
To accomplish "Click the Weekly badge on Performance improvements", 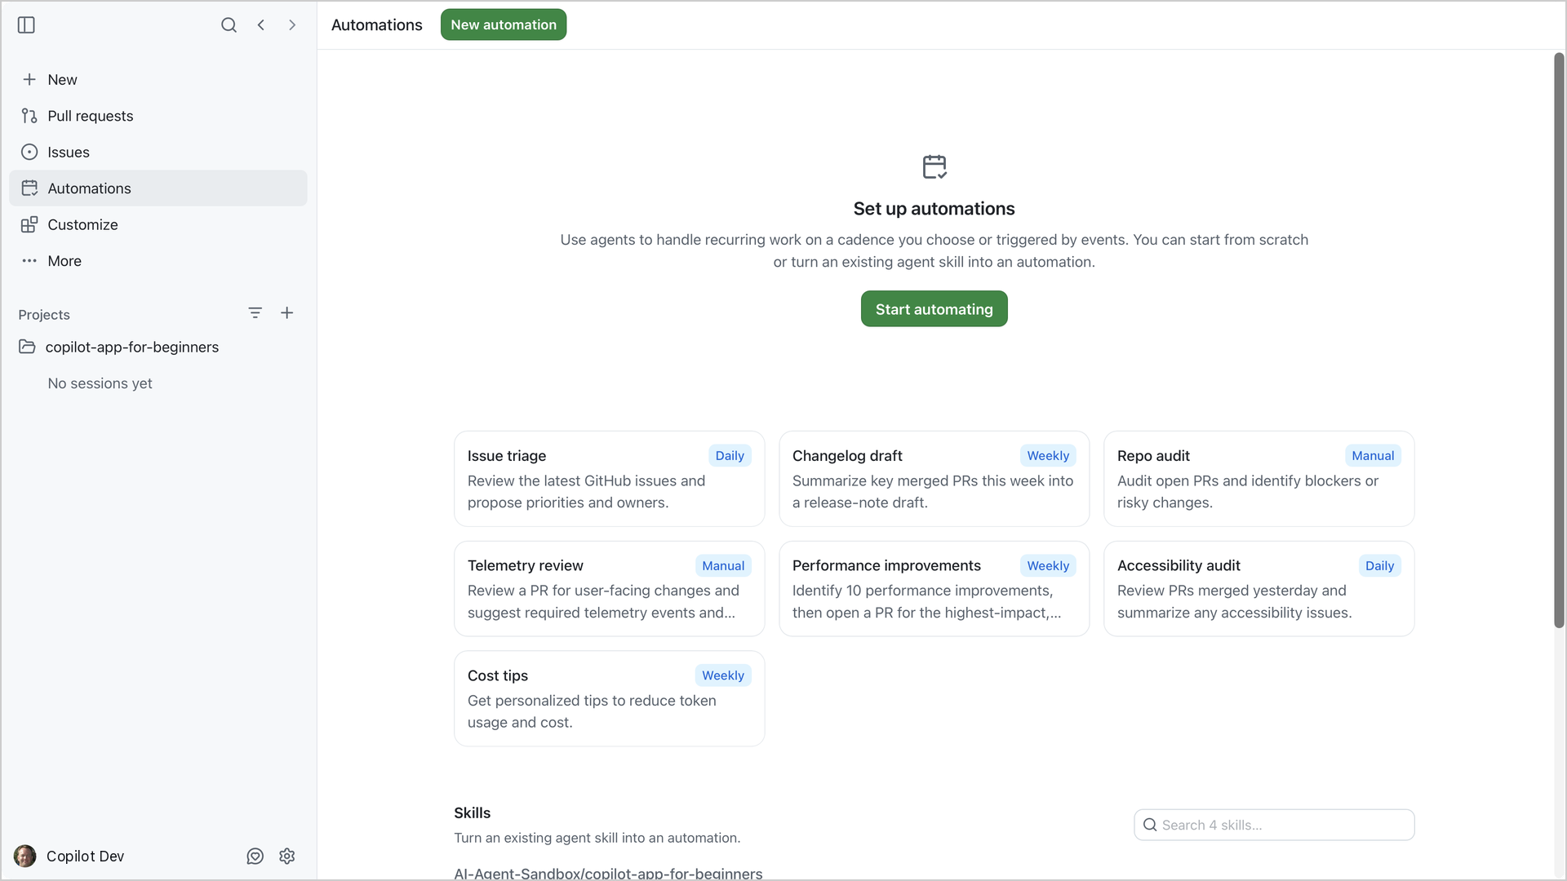I will pyautogui.click(x=1048, y=566).
